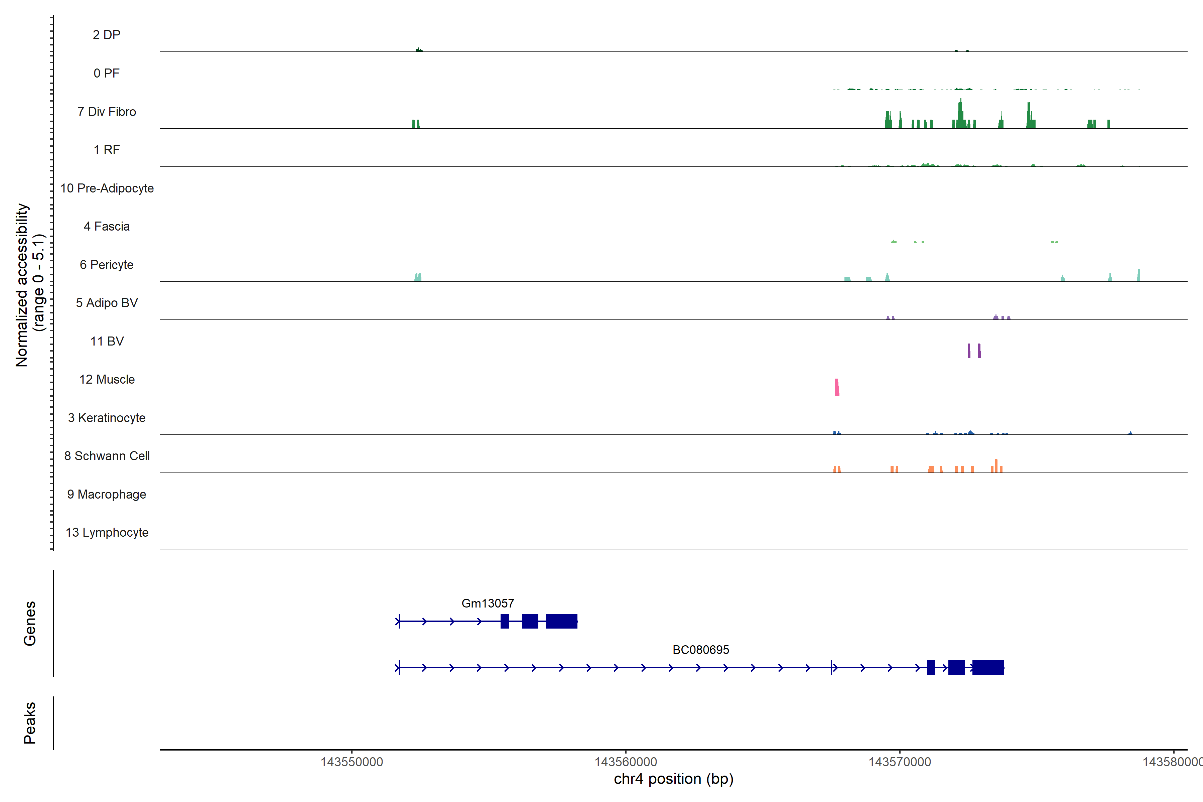Click the 6 Pericycte track label

(106, 264)
